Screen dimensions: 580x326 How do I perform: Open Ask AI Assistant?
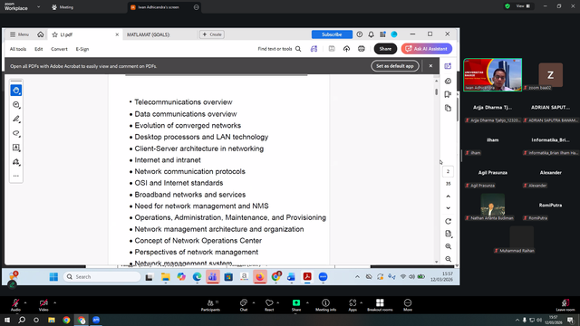427,49
